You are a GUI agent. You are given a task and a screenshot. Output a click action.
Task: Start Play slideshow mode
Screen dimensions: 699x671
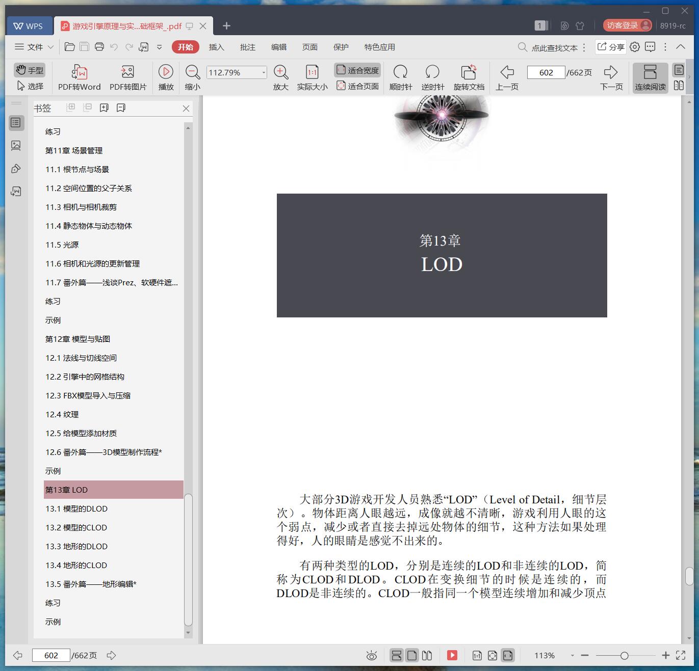[x=166, y=77]
